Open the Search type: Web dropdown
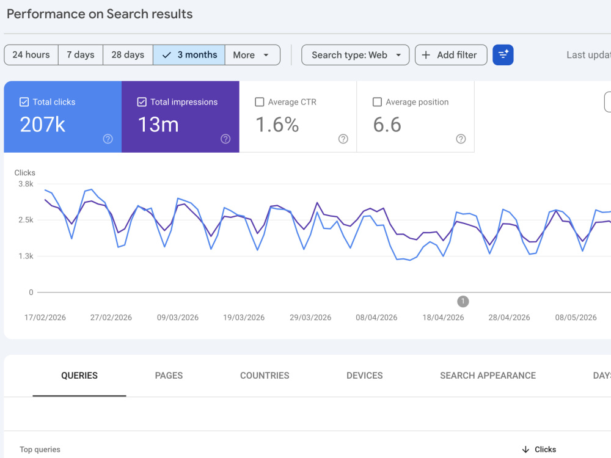Image resolution: width=611 pixels, height=458 pixels. (x=356, y=55)
